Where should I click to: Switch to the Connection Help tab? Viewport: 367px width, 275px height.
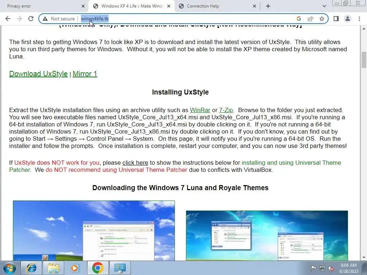217,6
